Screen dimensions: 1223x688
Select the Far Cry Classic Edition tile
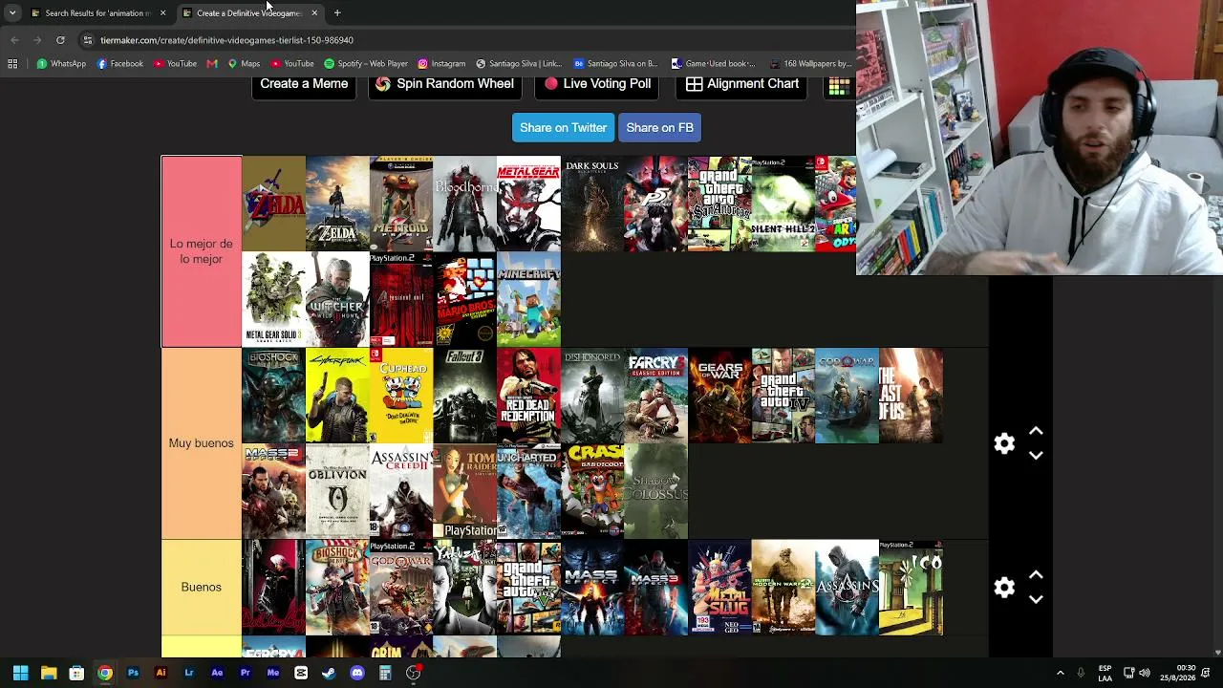click(x=656, y=396)
